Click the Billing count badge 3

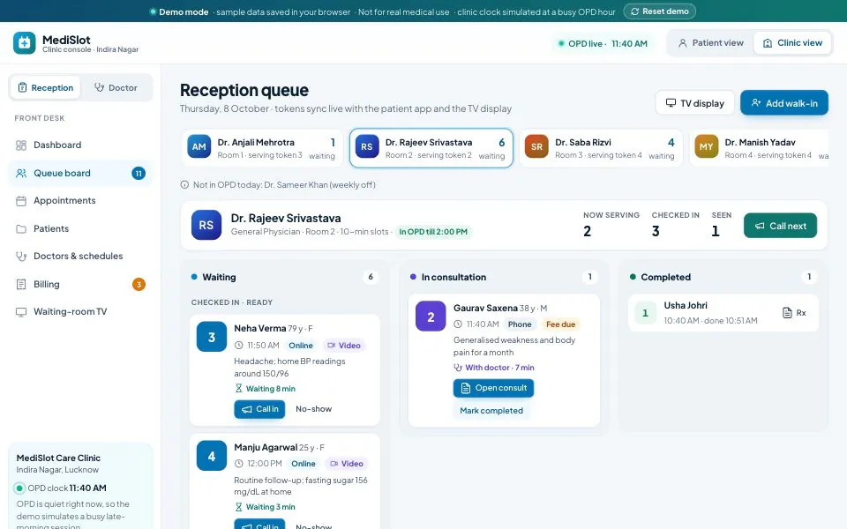click(139, 285)
